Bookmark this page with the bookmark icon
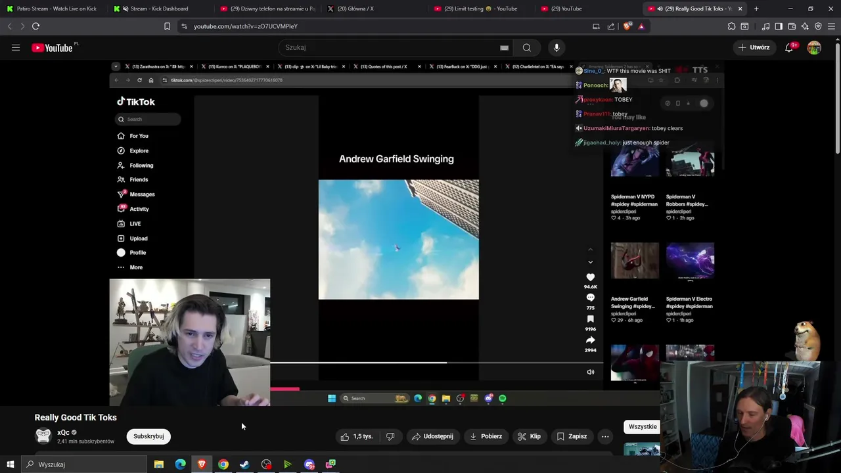Viewport: 841px width, 473px height. point(167,26)
